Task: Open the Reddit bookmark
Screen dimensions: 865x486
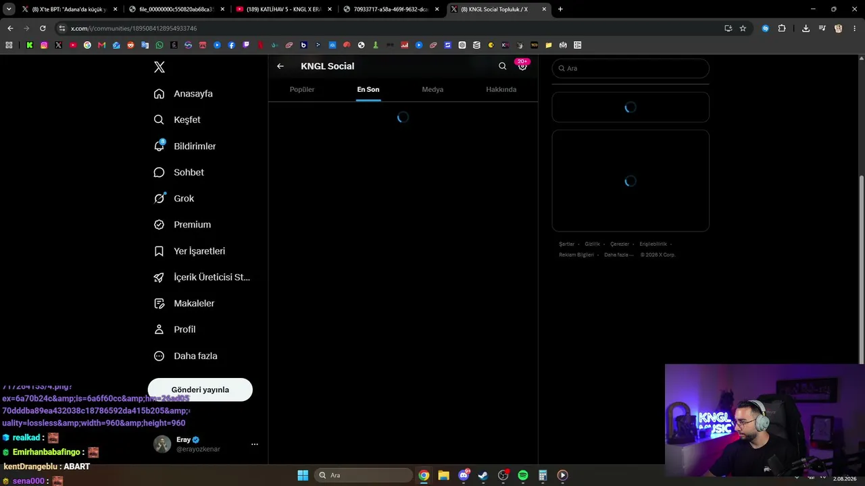Action: pos(130,45)
